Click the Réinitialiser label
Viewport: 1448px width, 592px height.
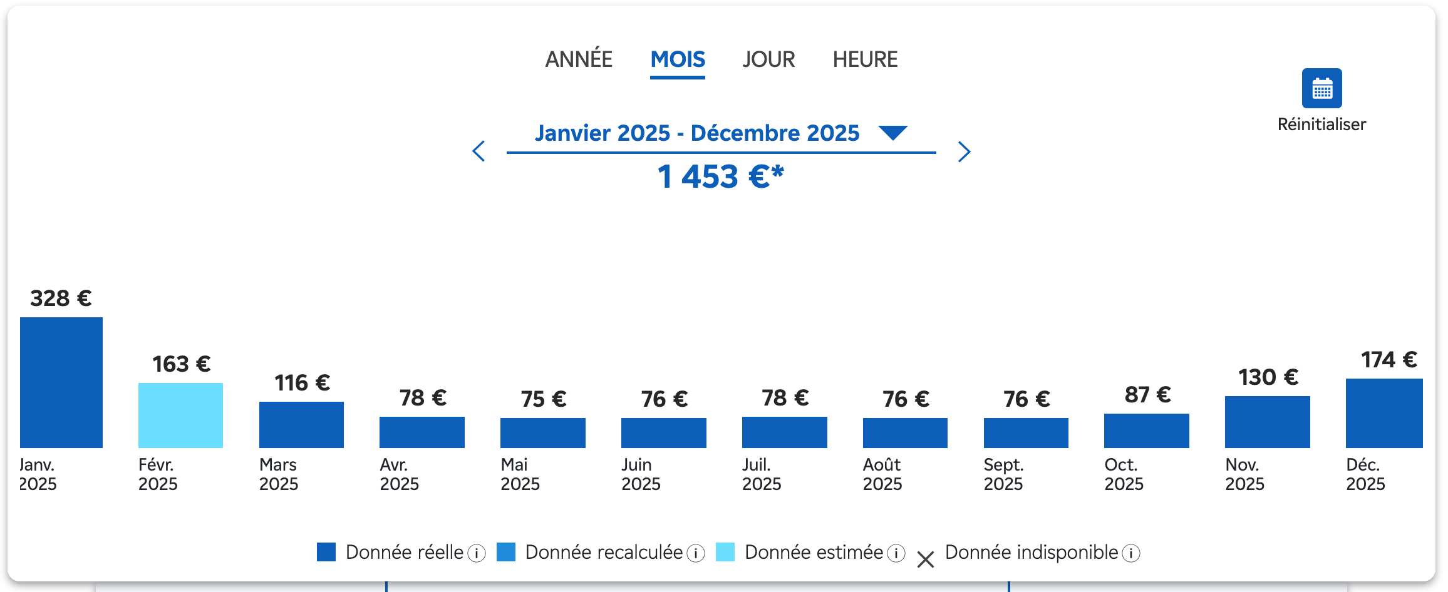[x=1321, y=125]
